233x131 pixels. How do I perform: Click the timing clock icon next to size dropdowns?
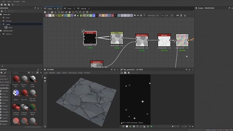[x=172, y=15]
